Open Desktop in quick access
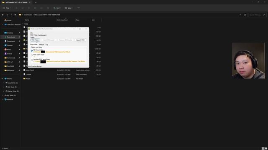Viewport: 268px width, 150px height. [x=9, y=33]
